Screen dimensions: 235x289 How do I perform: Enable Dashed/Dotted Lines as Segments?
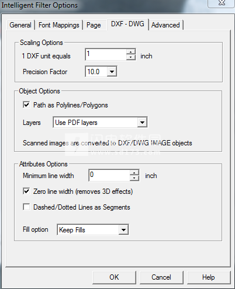click(26, 207)
